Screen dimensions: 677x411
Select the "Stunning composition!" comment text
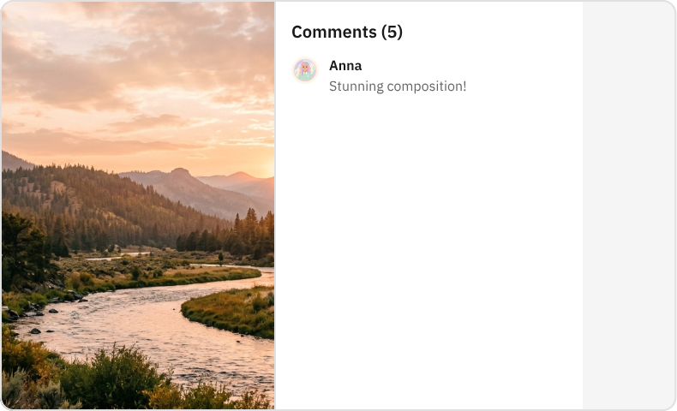(x=398, y=86)
